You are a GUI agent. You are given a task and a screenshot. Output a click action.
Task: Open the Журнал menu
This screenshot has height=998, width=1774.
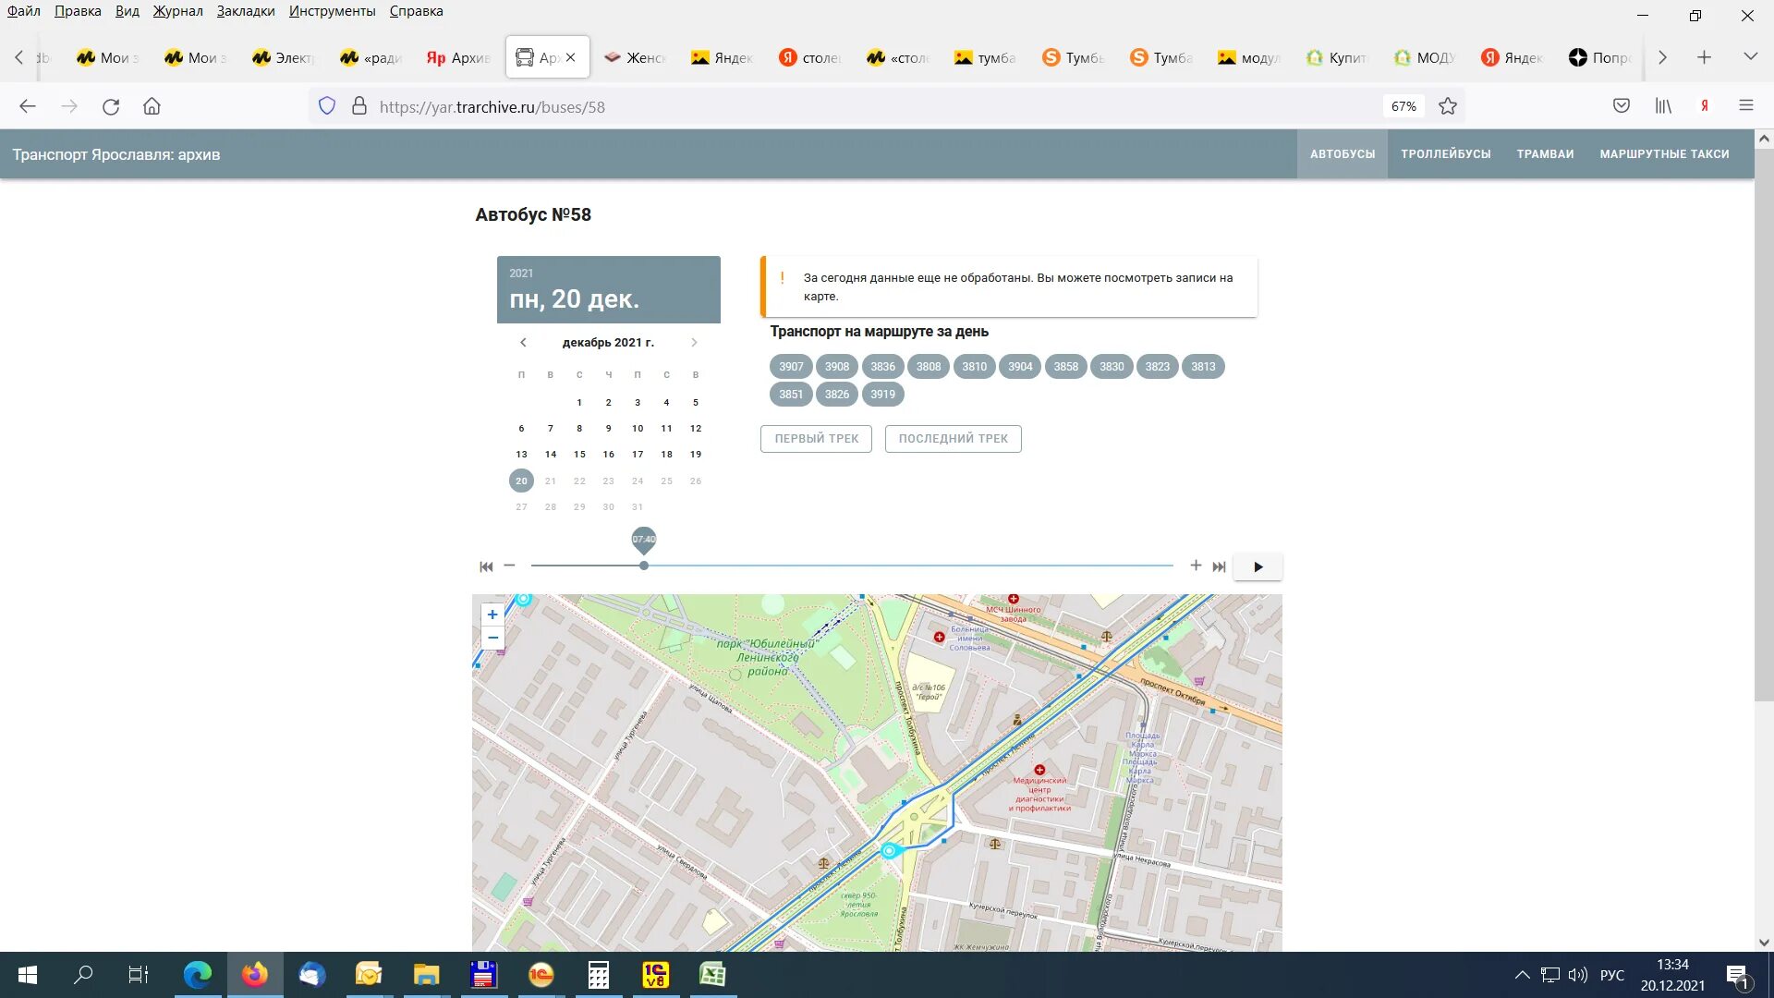(178, 11)
